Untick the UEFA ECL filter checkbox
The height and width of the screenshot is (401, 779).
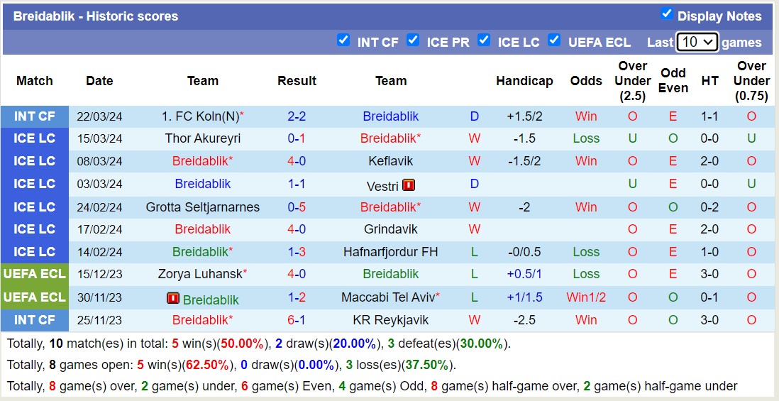[554, 40]
